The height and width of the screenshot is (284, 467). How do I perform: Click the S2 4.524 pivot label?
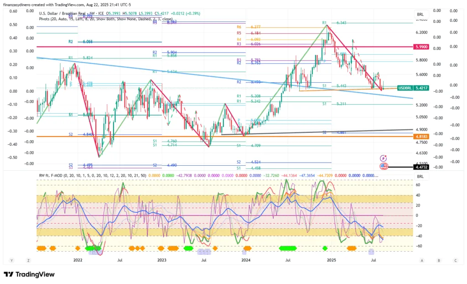click(249, 162)
